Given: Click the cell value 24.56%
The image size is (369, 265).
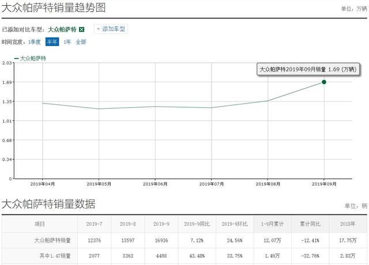Looking at the screenshot, I should (235, 240).
